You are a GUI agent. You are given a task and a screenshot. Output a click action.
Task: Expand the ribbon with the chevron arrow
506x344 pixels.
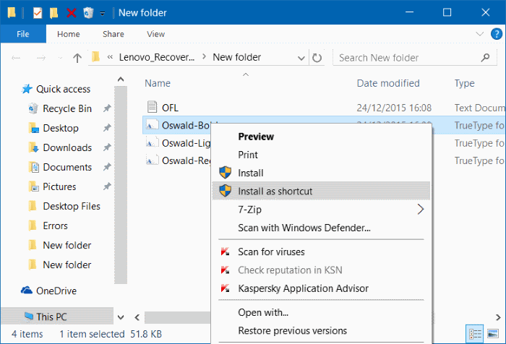coord(479,33)
